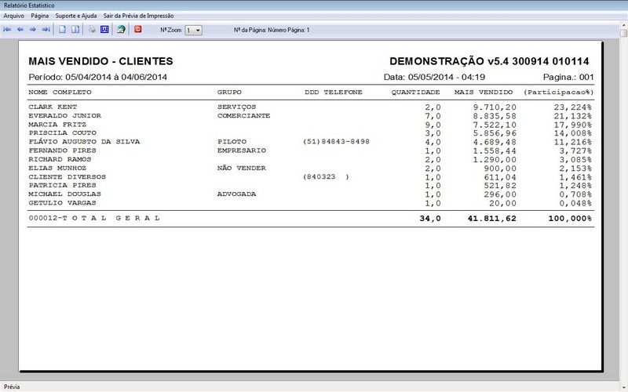Click FLÁVIO AUGUSTO DA SILVA name
The height and width of the screenshot is (392, 628).
[84, 142]
